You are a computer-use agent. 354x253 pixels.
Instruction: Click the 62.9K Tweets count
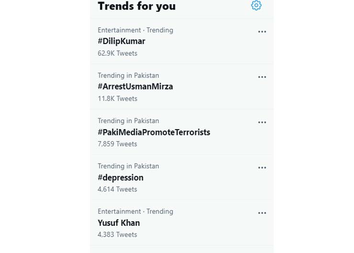pyautogui.click(x=118, y=53)
